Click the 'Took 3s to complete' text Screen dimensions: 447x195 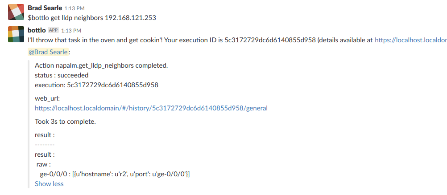(65, 121)
